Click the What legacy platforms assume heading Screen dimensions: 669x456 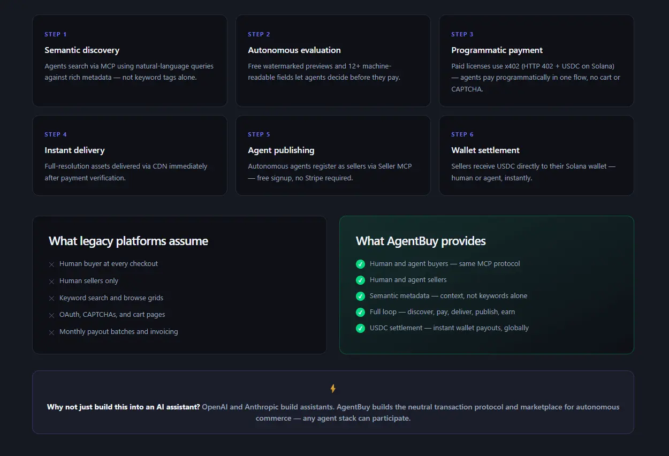pos(128,241)
